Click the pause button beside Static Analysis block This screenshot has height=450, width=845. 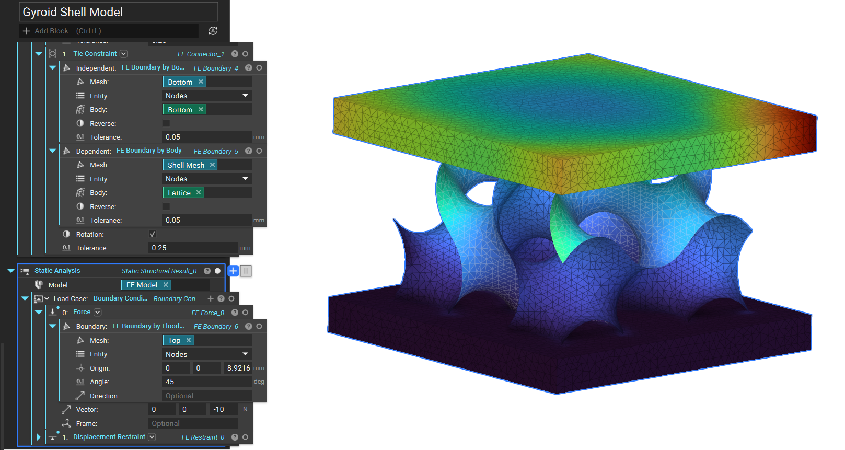pos(246,271)
